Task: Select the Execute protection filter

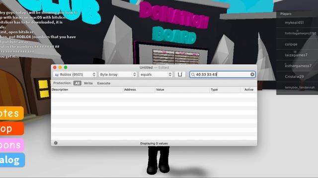Action: [104, 83]
